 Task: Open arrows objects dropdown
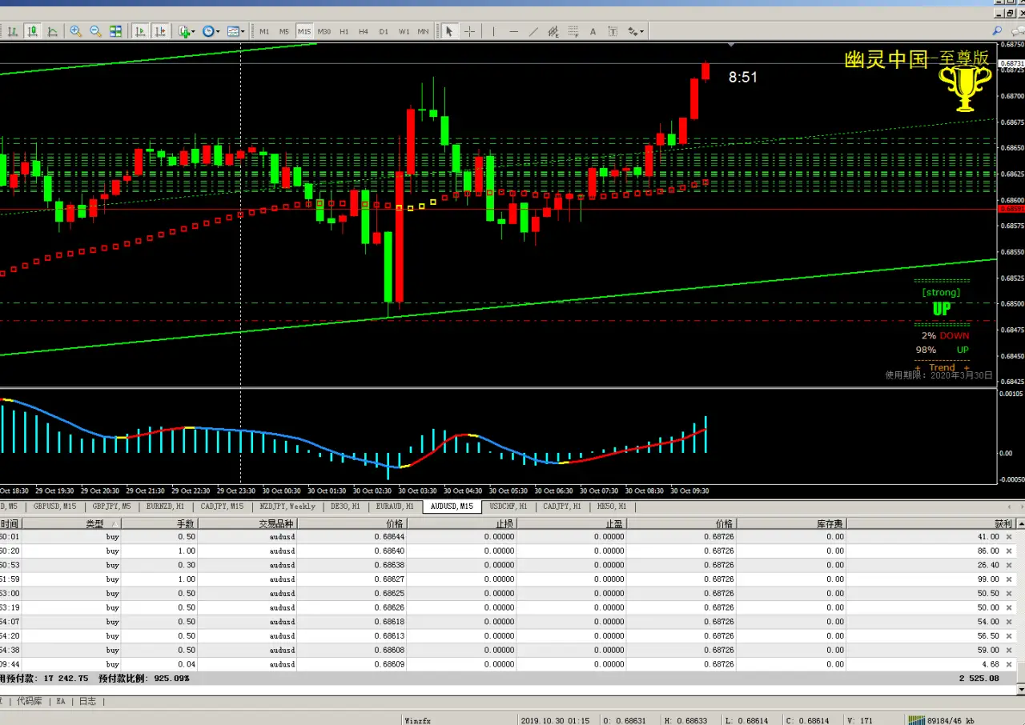[636, 31]
